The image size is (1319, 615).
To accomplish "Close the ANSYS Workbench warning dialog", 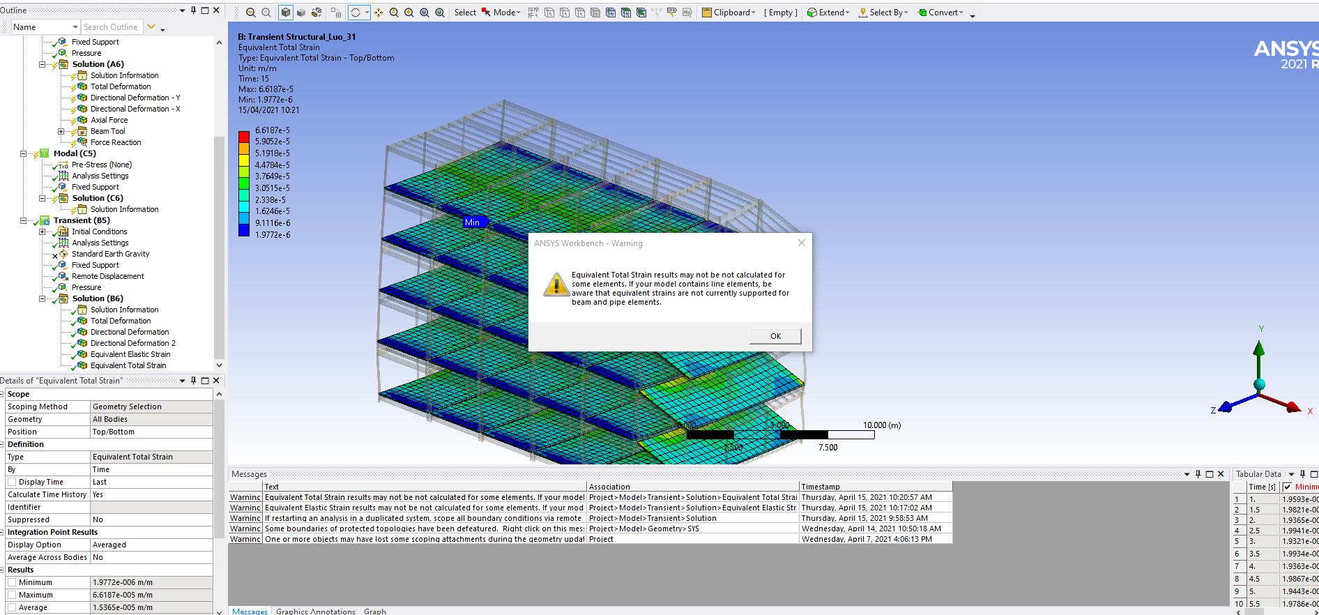I will 802,243.
